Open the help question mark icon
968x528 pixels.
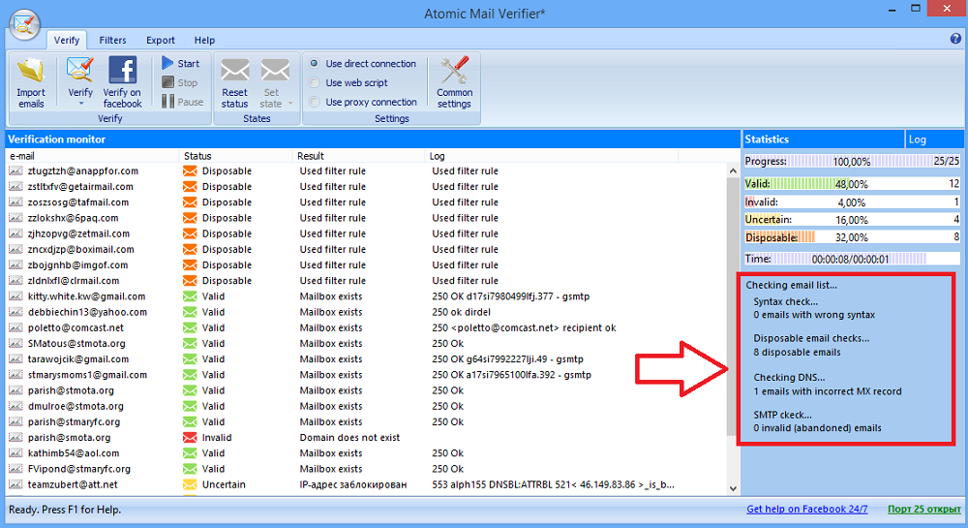coord(955,39)
